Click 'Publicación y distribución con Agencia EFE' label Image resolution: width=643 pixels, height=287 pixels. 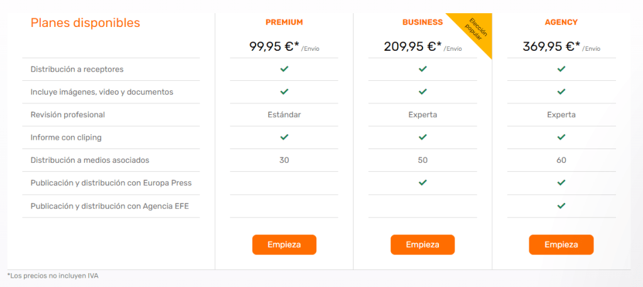pyautogui.click(x=109, y=206)
